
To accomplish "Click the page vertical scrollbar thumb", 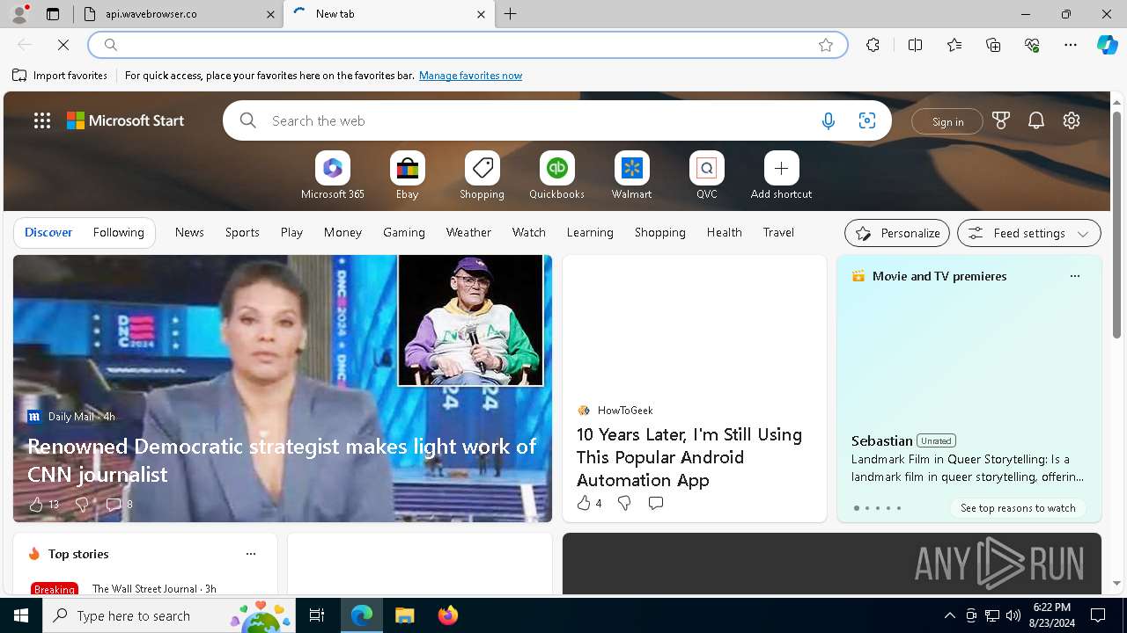I will tap(1116, 224).
